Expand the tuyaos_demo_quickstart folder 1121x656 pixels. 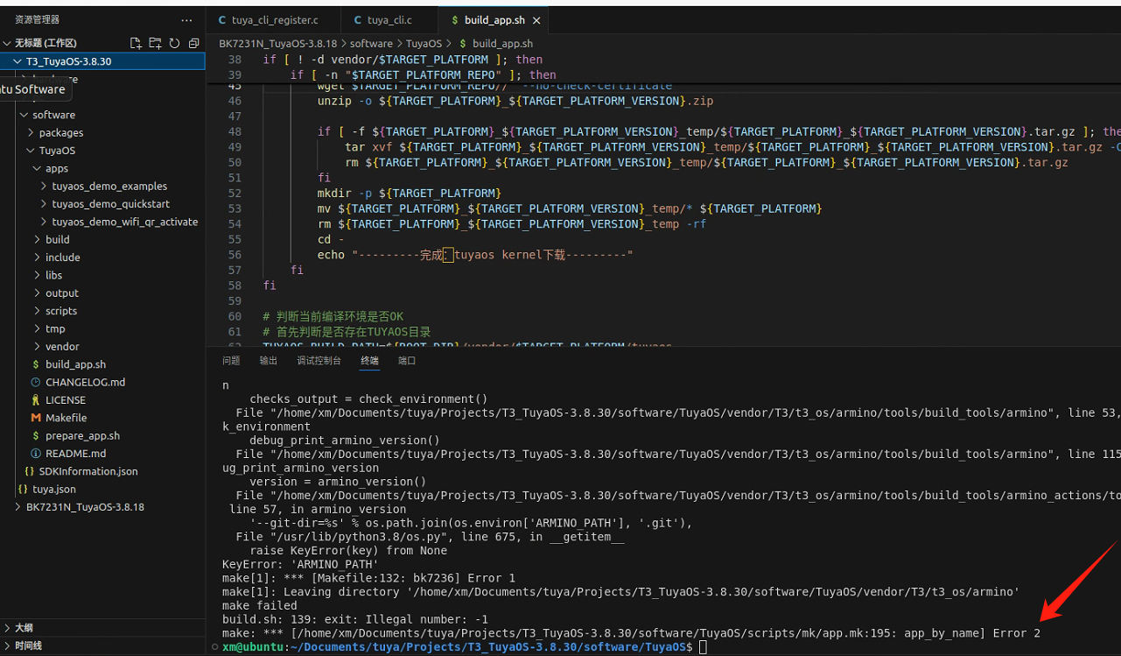102,204
